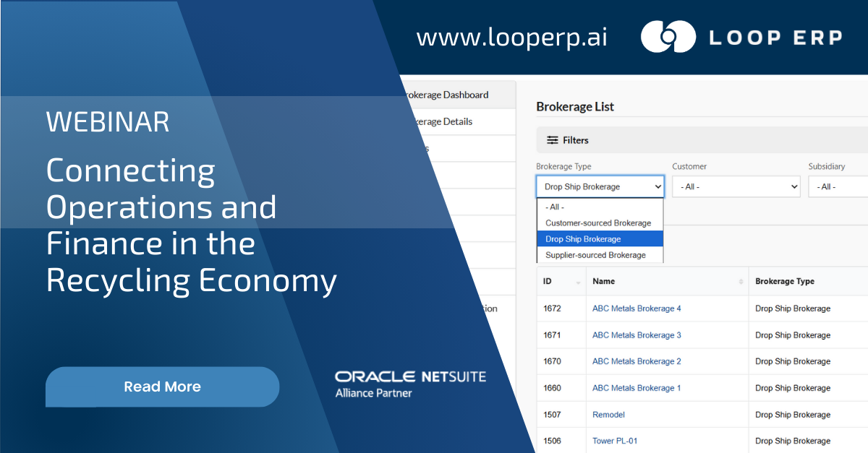This screenshot has height=453, width=868.
Task: Click the Filters sliders icon
Action: pos(553,140)
